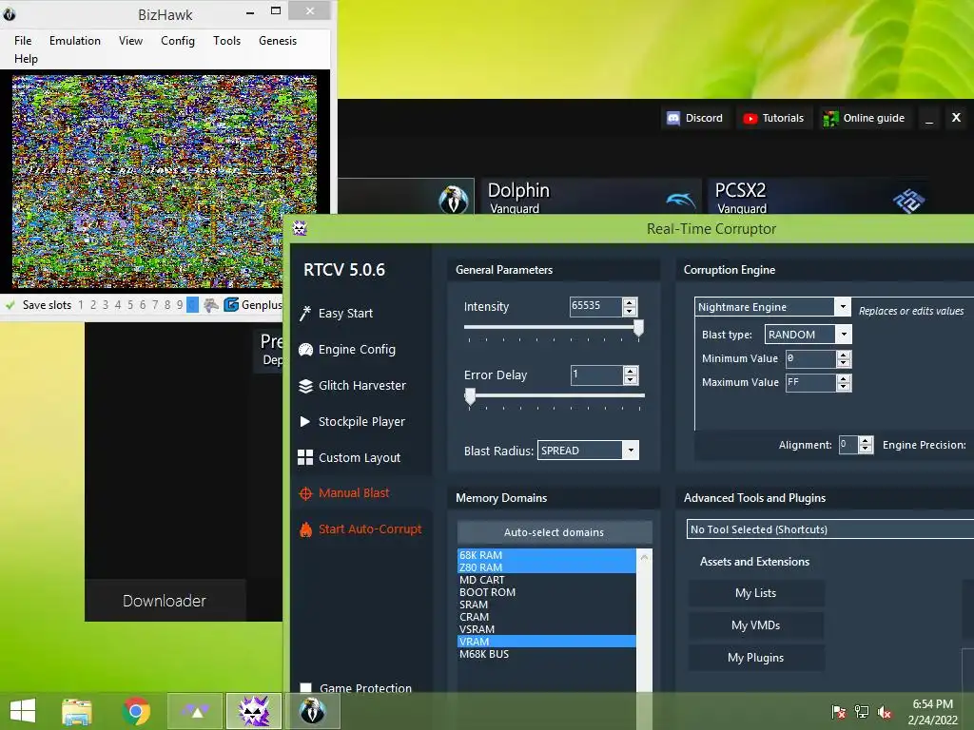
Task: Open the Glitch Harvester stack icon
Action: click(305, 386)
